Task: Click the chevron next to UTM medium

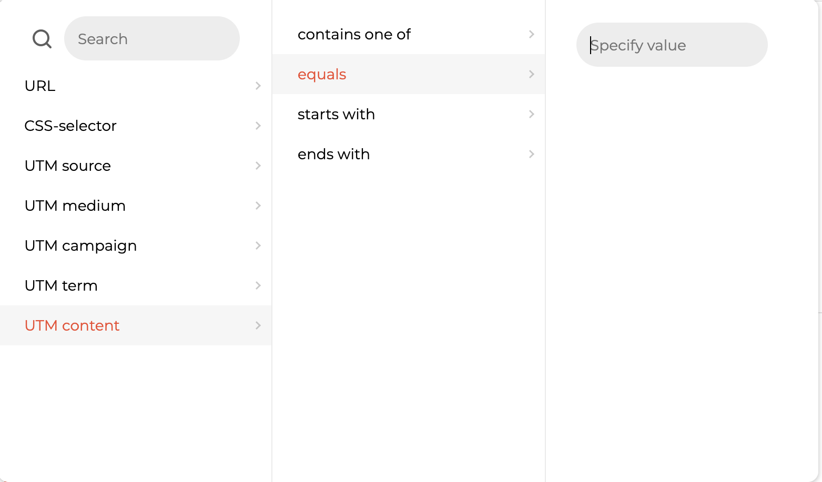Action: [258, 206]
